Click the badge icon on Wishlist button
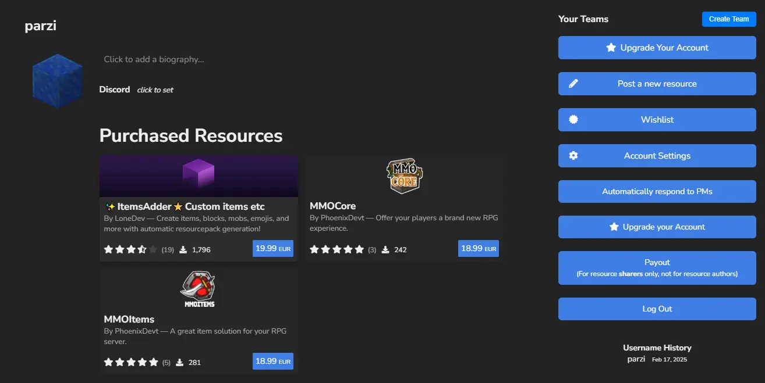Screen dimensions: 765x383 tap(573, 120)
